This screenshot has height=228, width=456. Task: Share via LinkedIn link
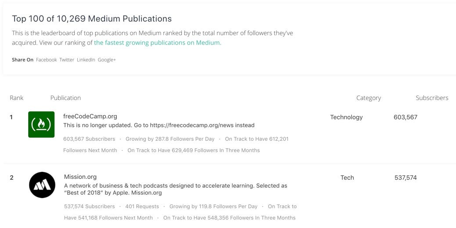pyautogui.click(x=86, y=60)
